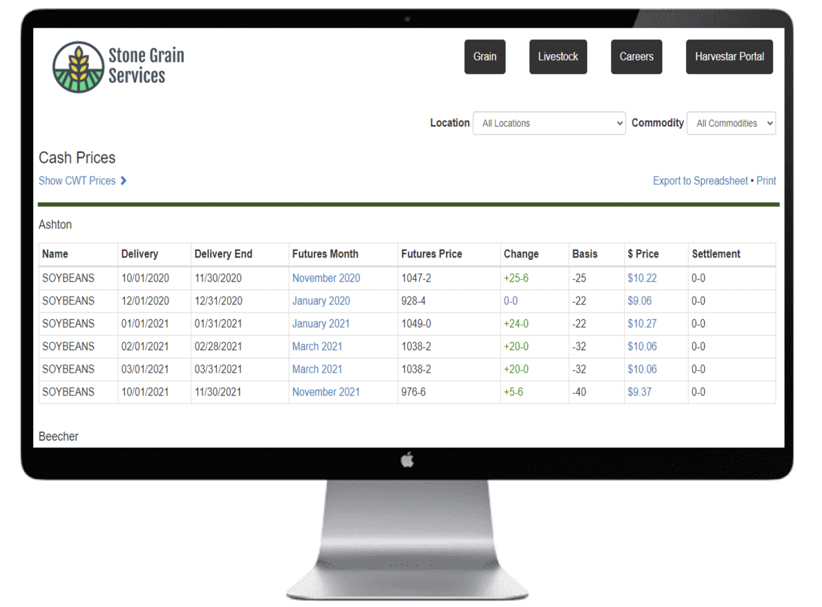This screenshot has width=822, height=607.
Task: Click the 11/30/2020 delivery end date
Action: pyautogui.click(x=218, y=278)
